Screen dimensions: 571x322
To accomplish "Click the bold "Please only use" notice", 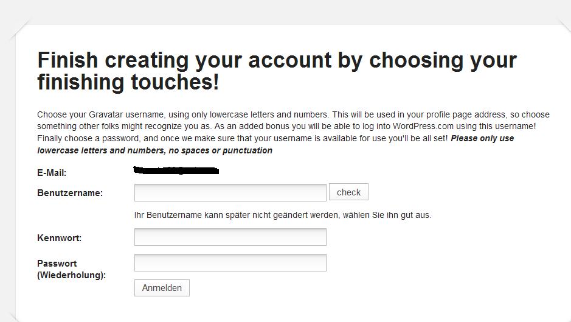I will [482, 138].
